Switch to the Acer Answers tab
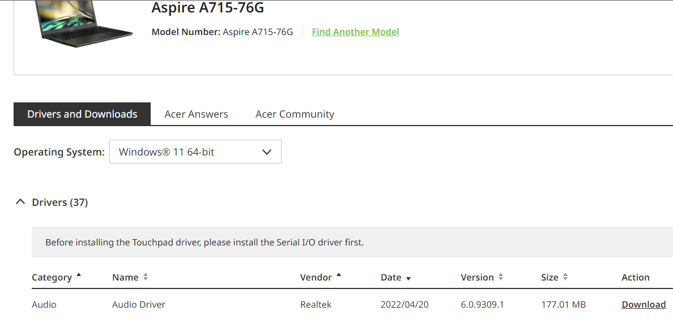Screen dimensions: 673x319 click(x=196, y=114)
